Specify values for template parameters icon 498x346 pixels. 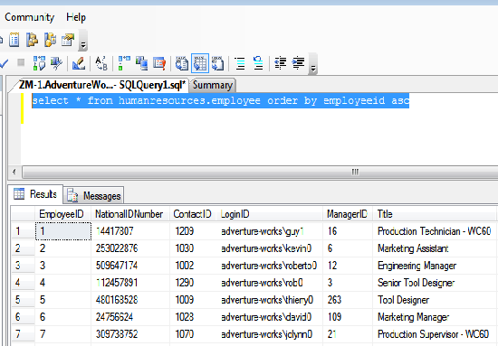[101, 63]
